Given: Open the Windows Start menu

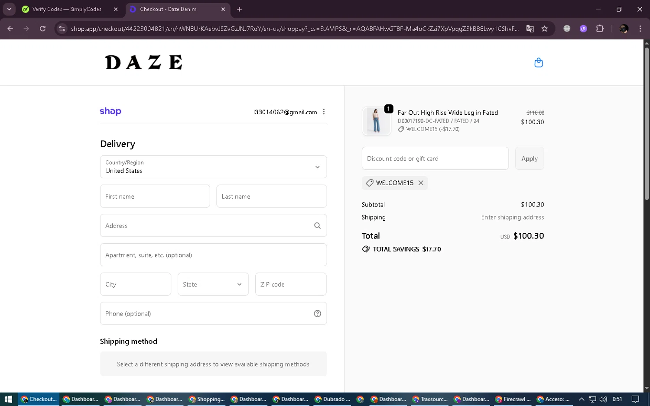Looking at the screenshot, I should point(8,399).
